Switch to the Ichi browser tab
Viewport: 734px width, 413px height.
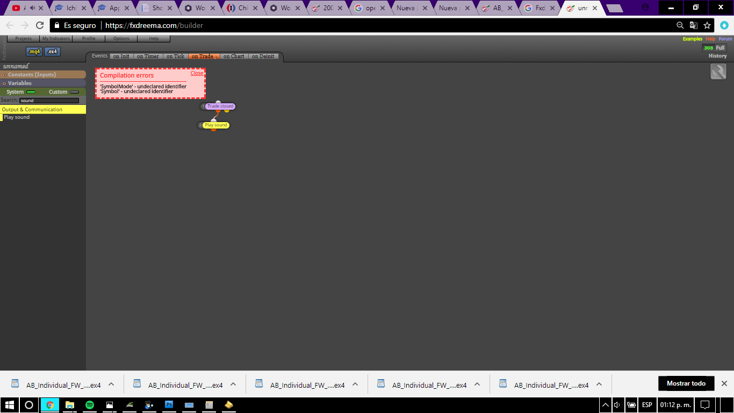[x=70, y=8]
